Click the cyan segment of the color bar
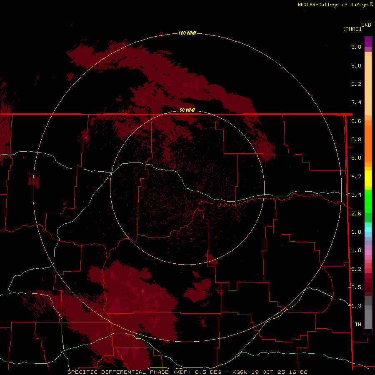The image size is (375, 375). [368, 229]
